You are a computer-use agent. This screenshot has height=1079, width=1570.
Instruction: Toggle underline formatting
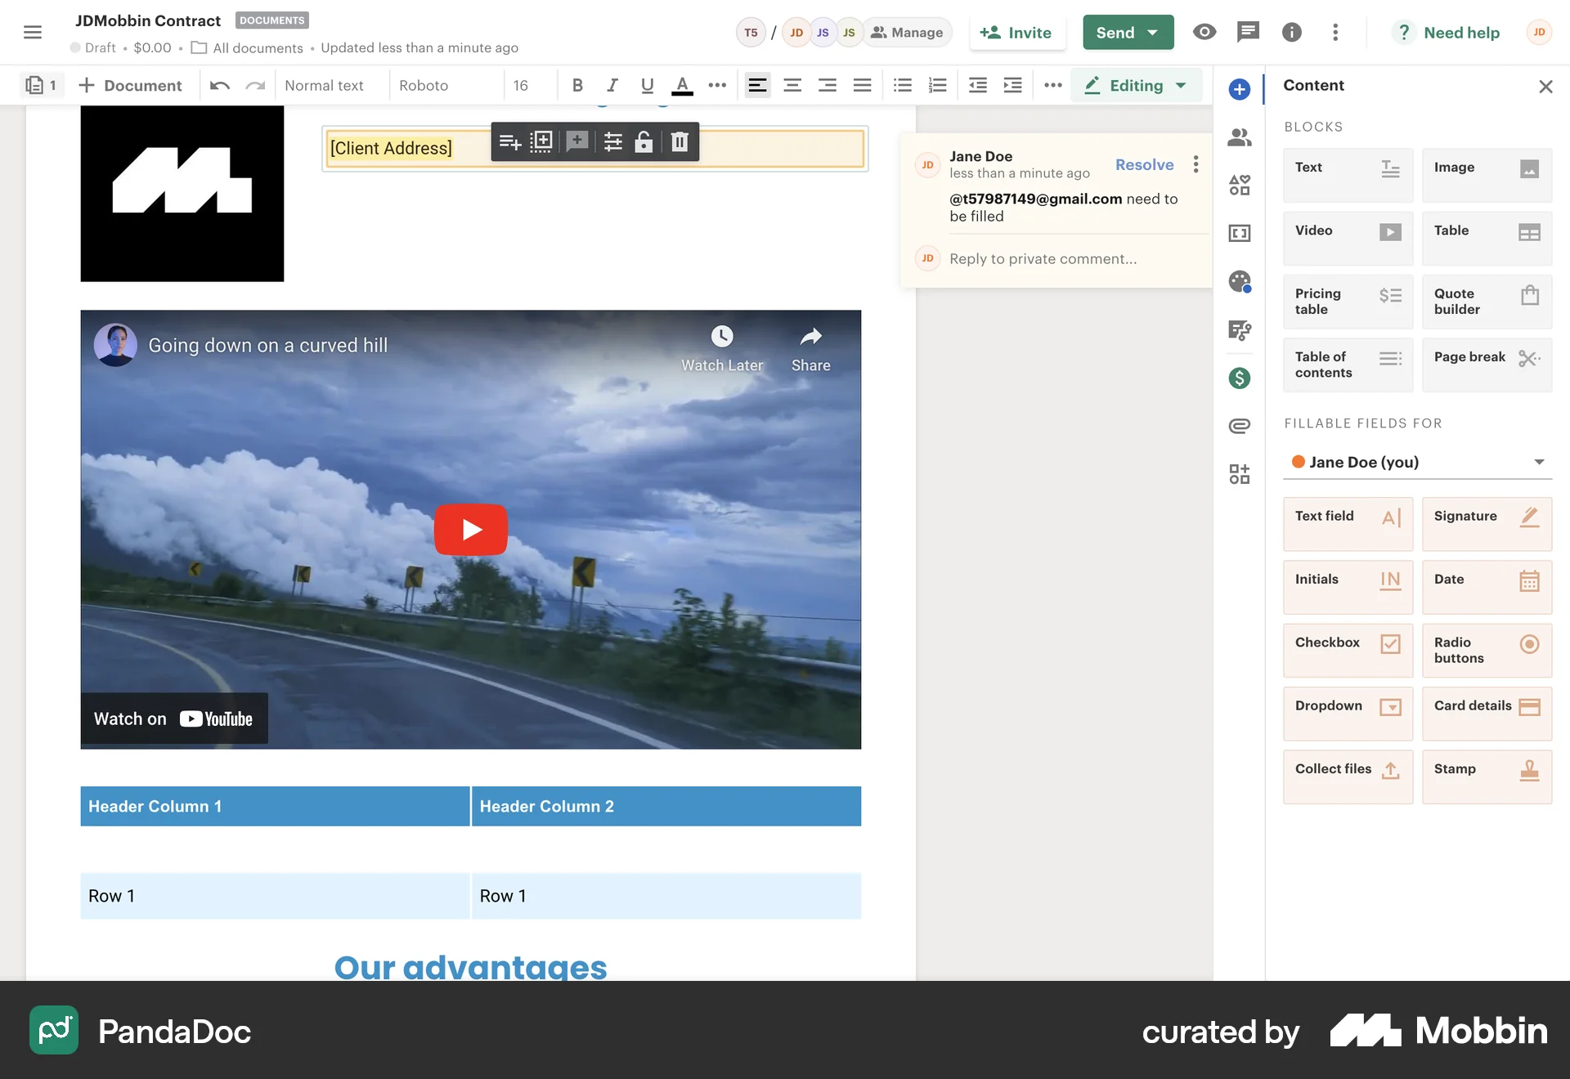click(x=647, y=85)
